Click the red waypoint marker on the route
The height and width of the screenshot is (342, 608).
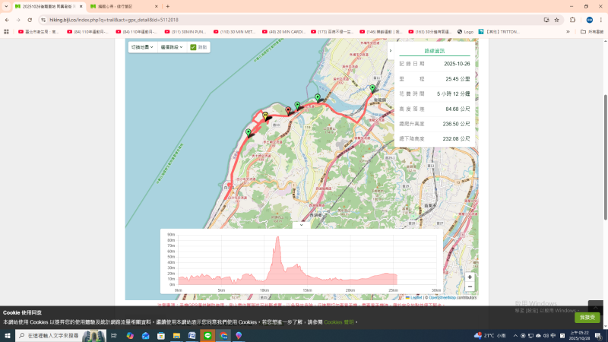pos(288,110)
